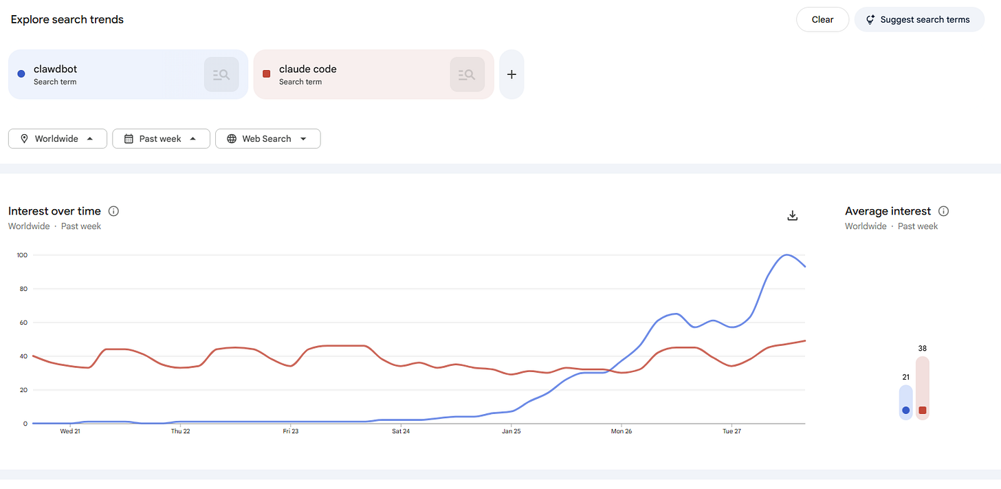
Task: Click the 100 y-axis value
Action: [x=21, y=255]
